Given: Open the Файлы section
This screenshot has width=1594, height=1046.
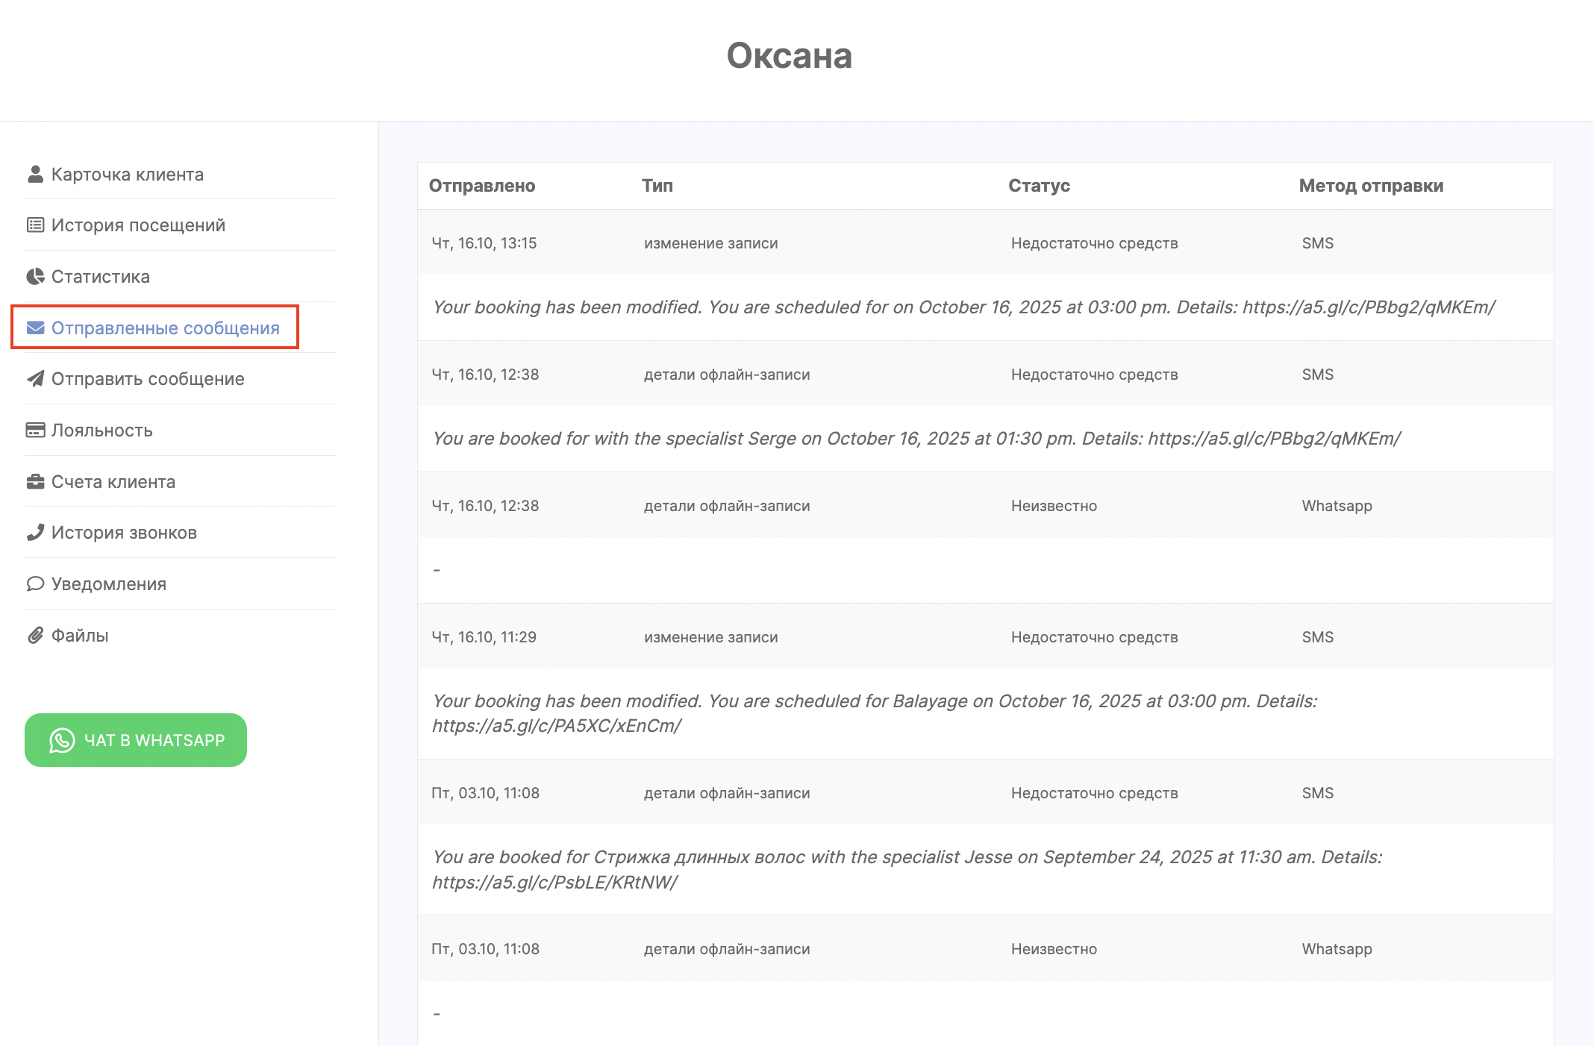Looking at the screenshot, I should coord(80,636).
